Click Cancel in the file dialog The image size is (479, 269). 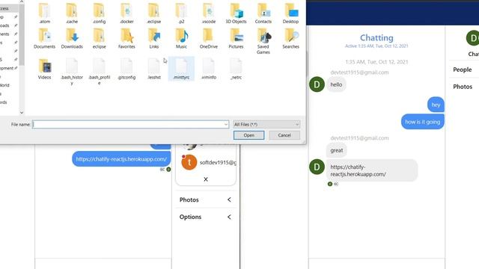[284, 135]
